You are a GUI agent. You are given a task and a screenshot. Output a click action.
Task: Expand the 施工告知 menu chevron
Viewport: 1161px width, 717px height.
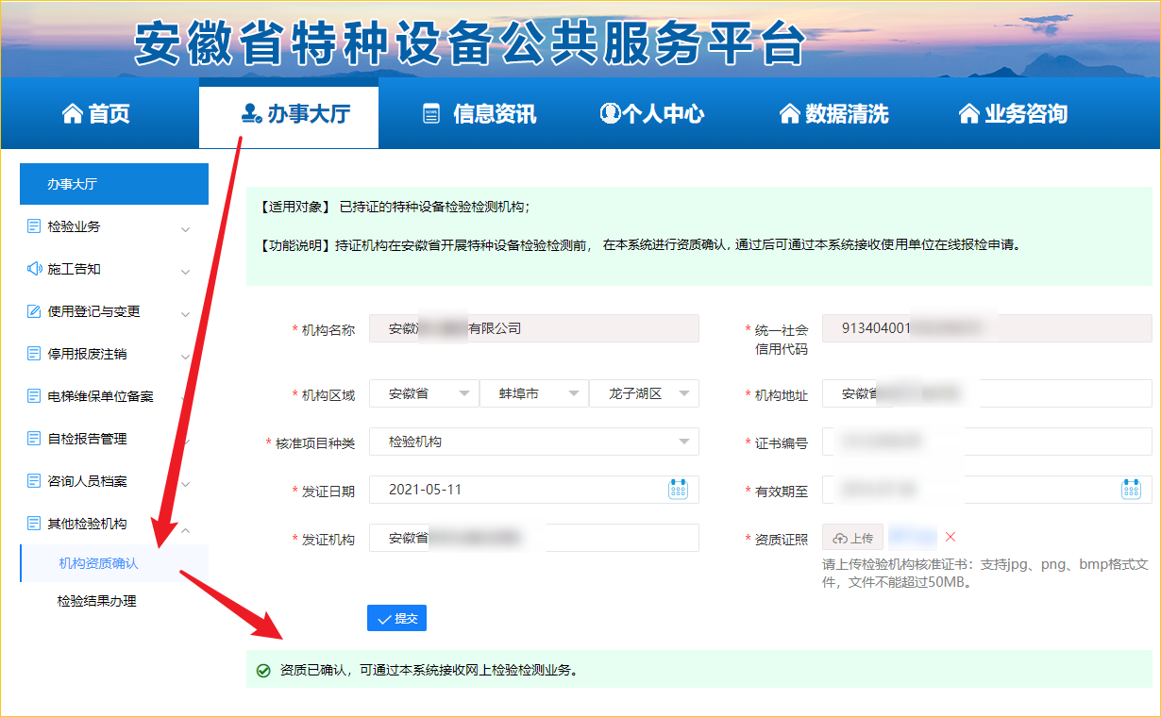click(x=185, y=271)
